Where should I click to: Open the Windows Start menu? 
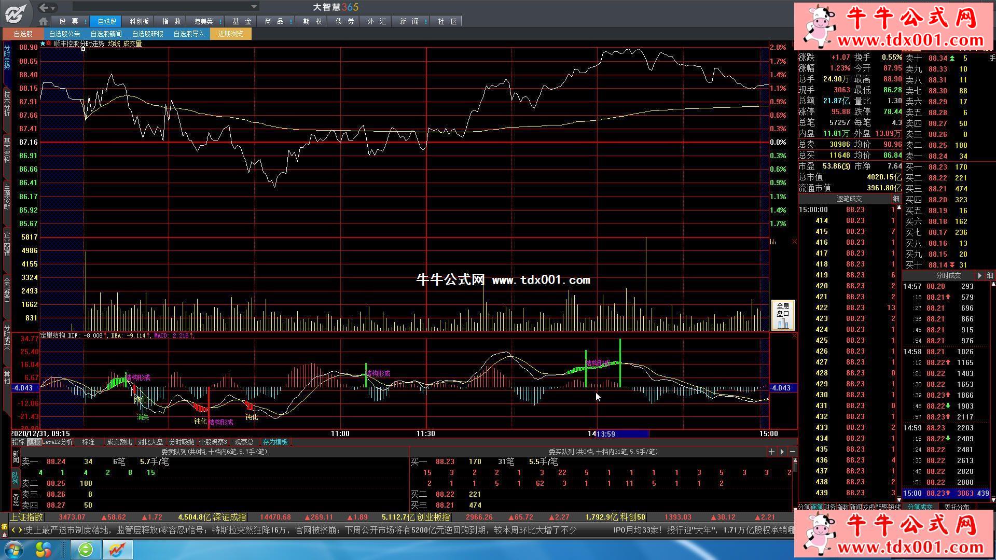pos(15,549)
